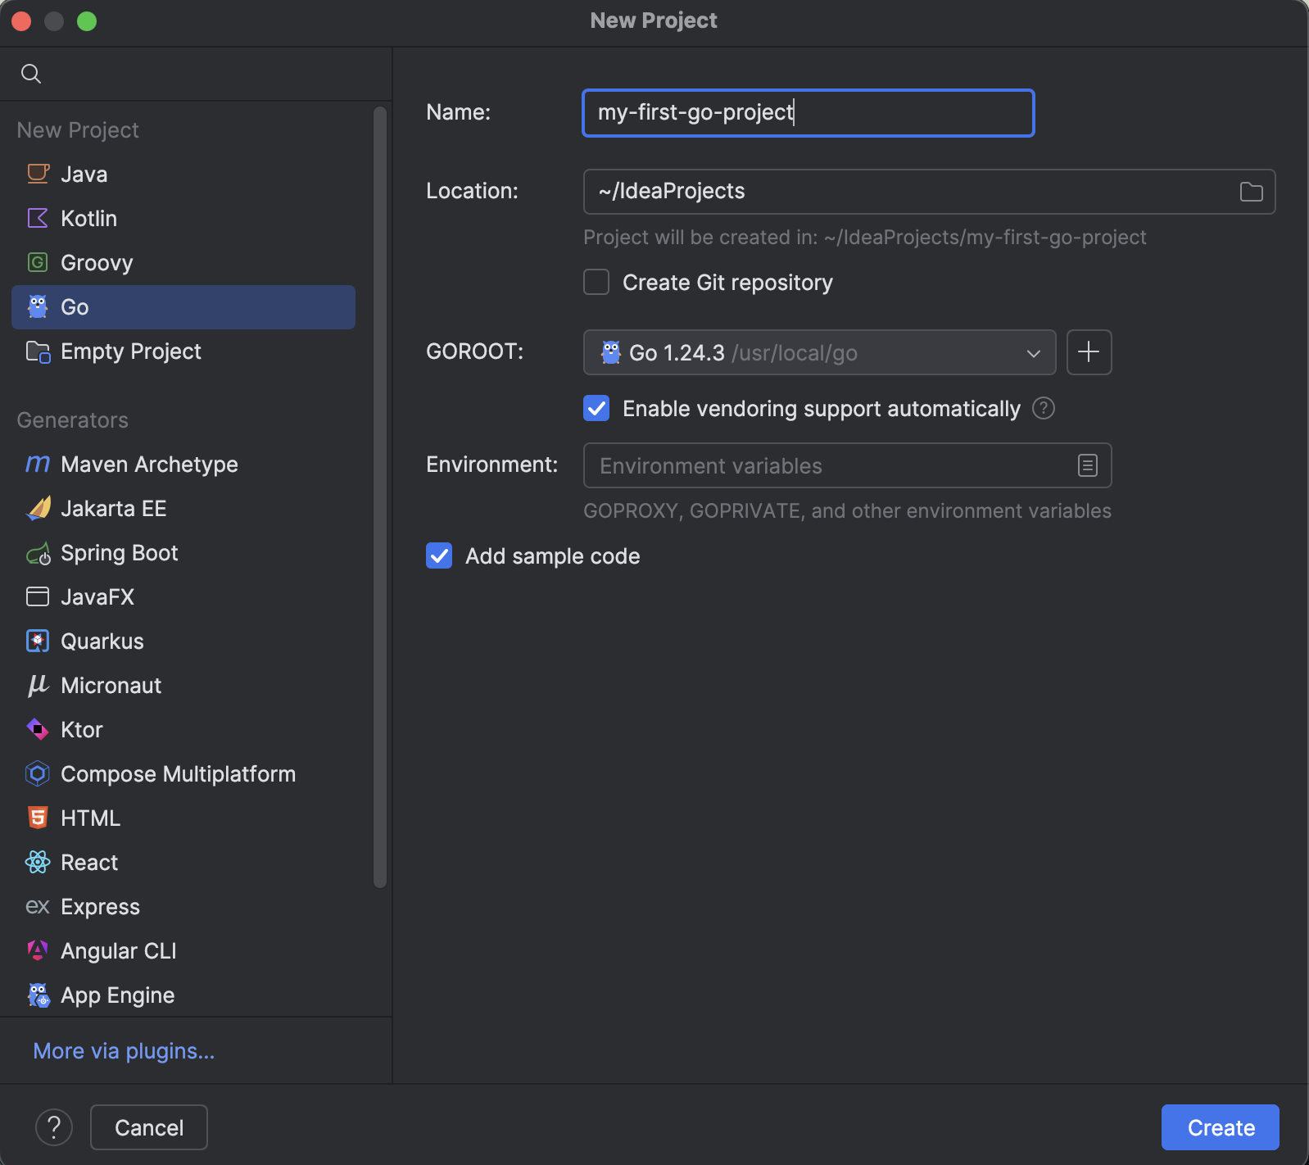Open dialog help question mark
Screen dimensions: 1309x1165
tap(54, 1127)
